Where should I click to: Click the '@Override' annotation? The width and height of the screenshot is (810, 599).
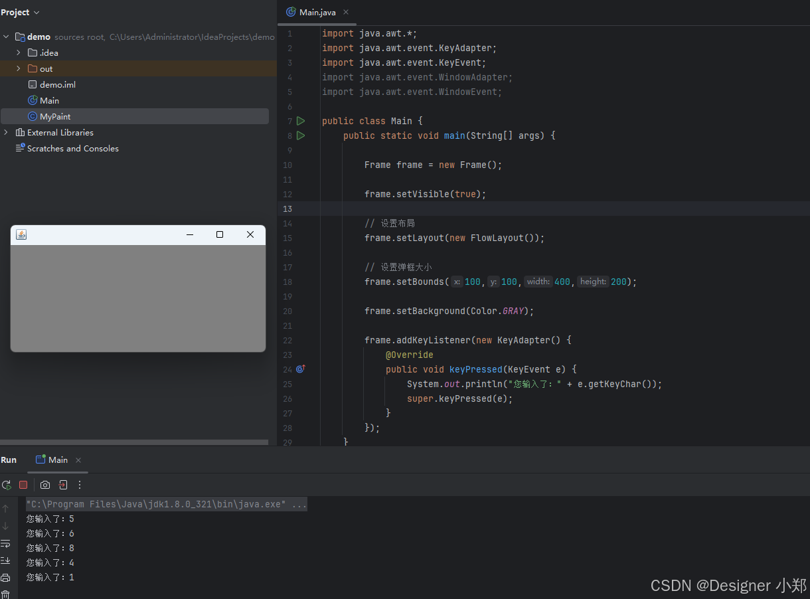tap(410, 355)
